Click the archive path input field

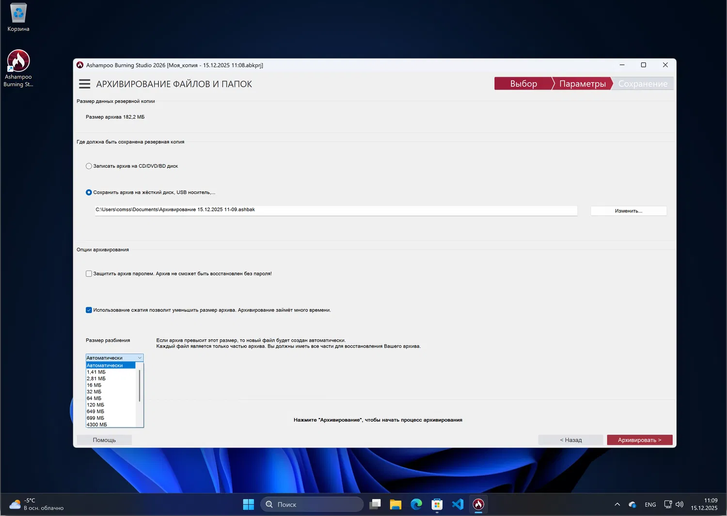336,210
